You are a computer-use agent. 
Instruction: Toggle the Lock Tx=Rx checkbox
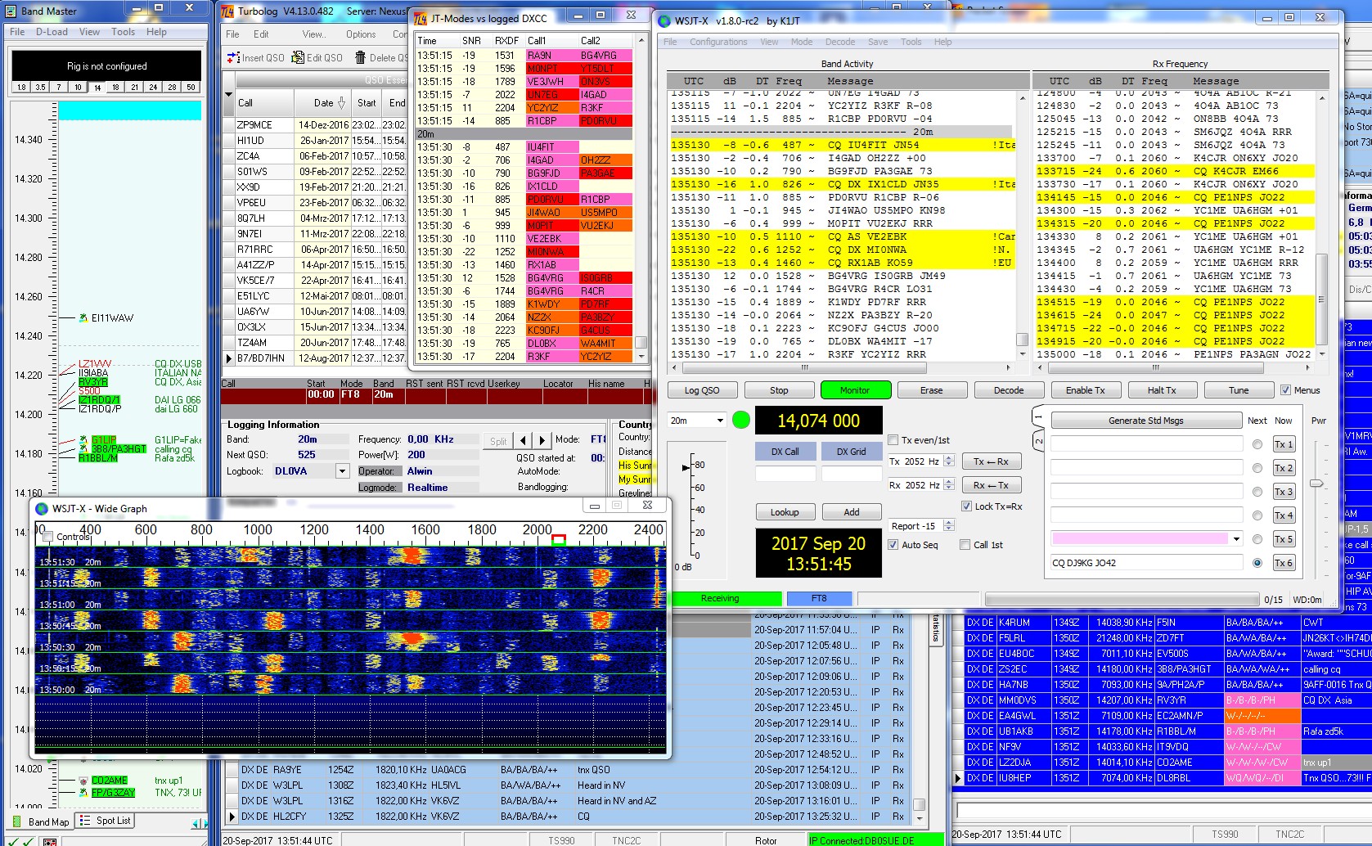point(966,506)
